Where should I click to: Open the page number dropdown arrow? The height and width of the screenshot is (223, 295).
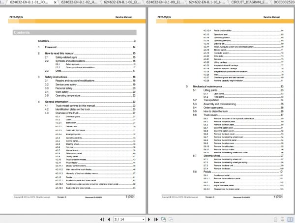coord(143,220)
